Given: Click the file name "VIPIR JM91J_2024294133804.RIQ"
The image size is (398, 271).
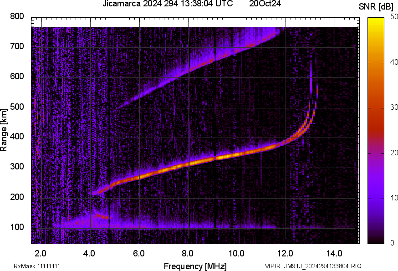Looking at the screenshot, I should tap(313, 266).
